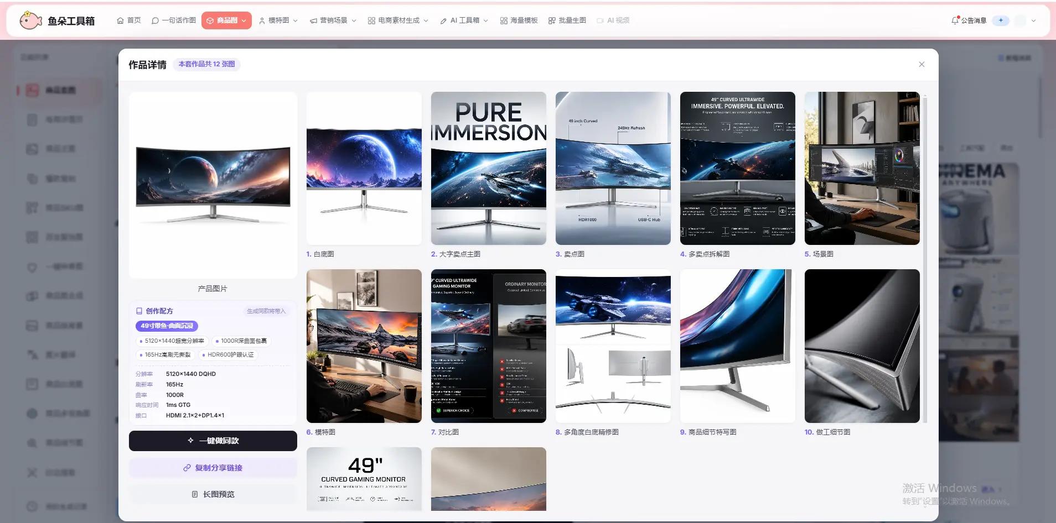Open the 公告消息 bell notifications
This screenshot has height=523, width=1056.
click(x=969, y=20)
